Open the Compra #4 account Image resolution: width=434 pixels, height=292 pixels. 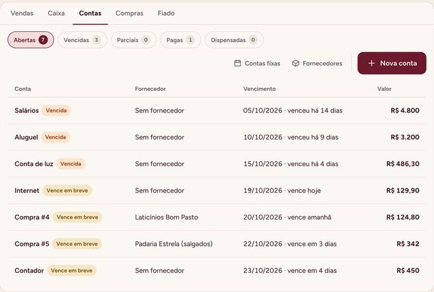pyautogui.click(x=217, y=217)
